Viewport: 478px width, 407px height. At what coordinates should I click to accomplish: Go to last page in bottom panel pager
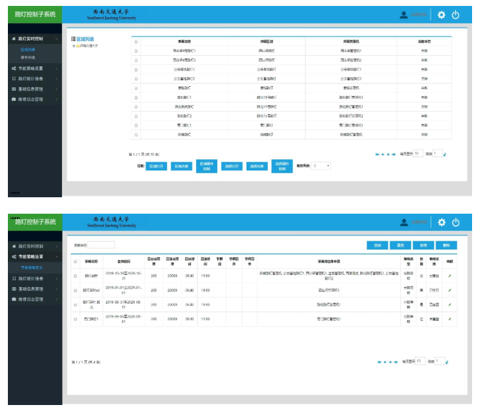pyautogui.click(x=396, y=362)
